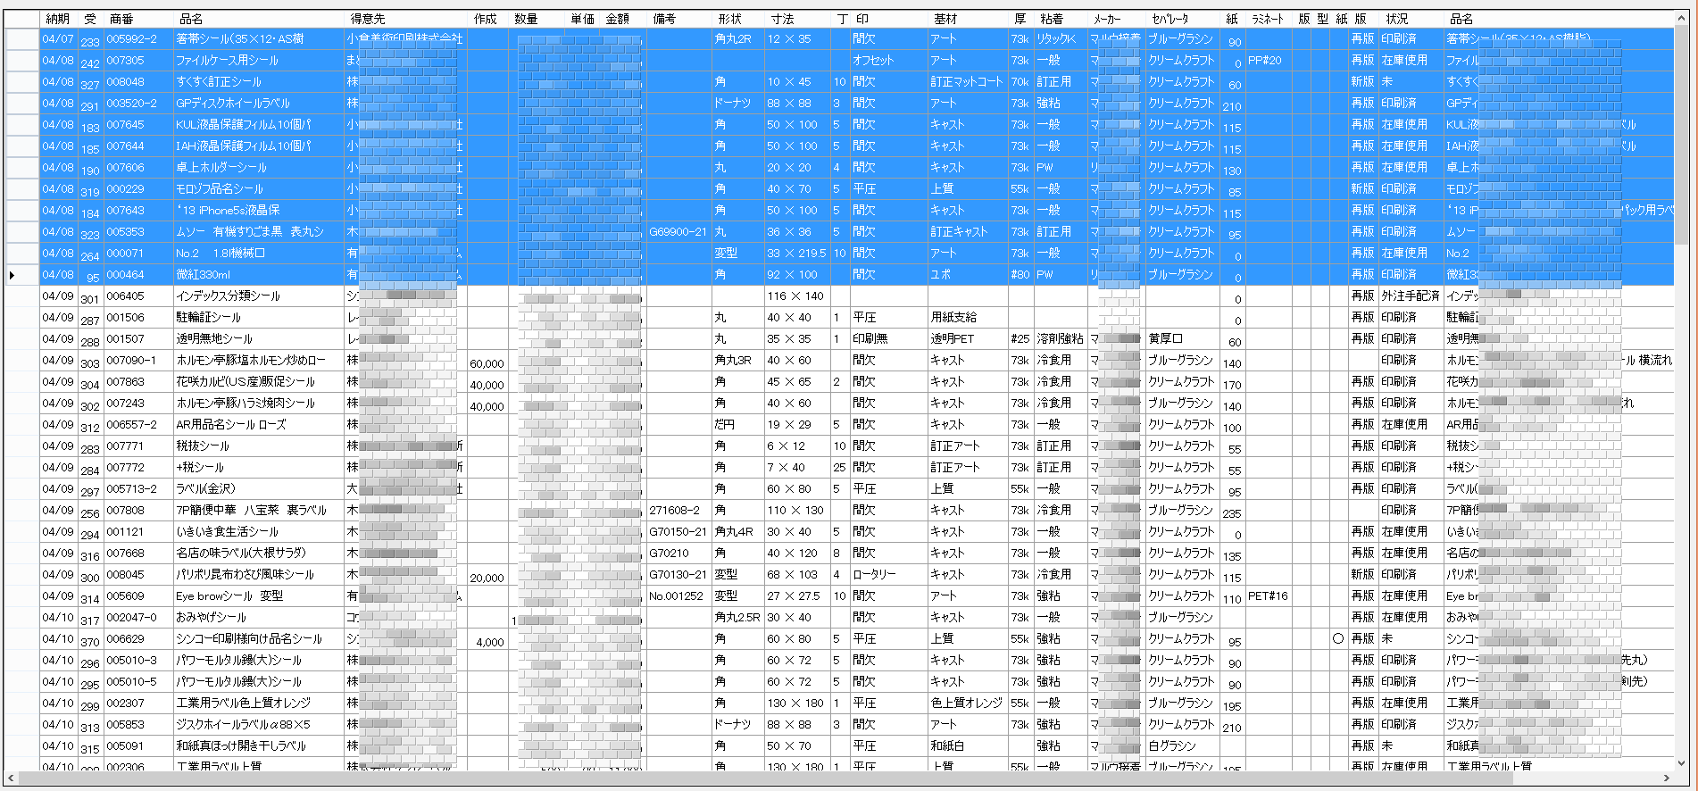The image size is (1698, 791).
Task: Select the 外注手配済 status cell
Action: click(x=1411, y=296)
